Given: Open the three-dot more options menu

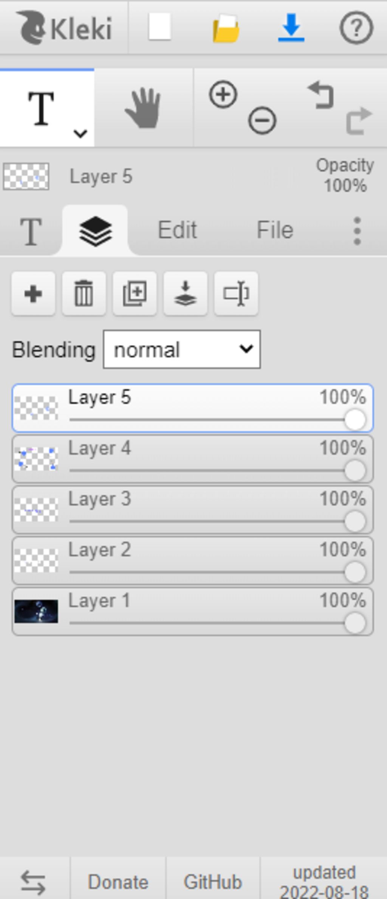Looking at the screenshot, I should pos(357,231).
